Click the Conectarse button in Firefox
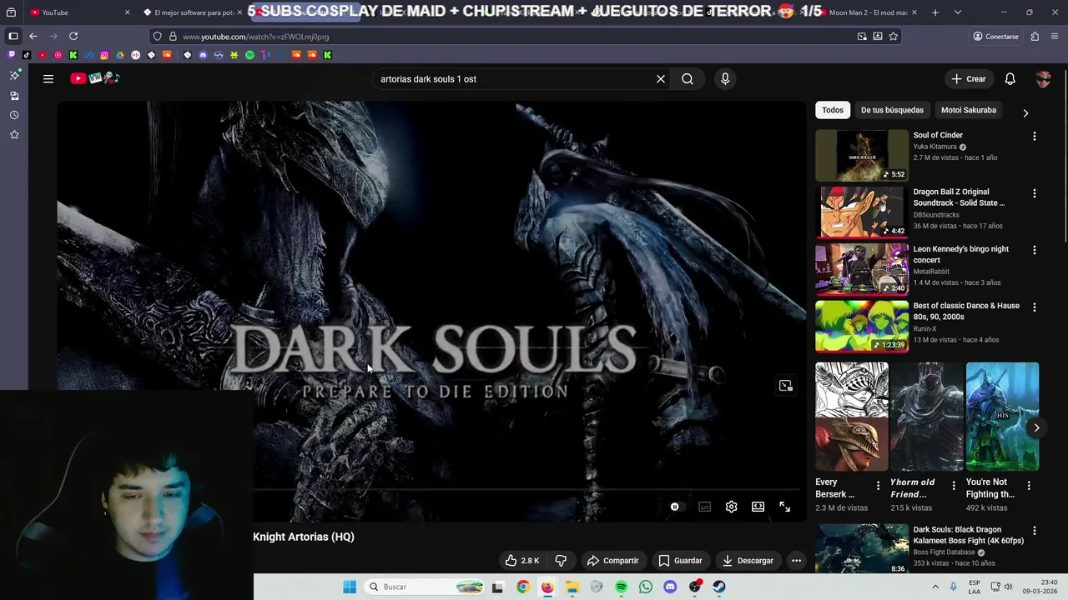 995,36
